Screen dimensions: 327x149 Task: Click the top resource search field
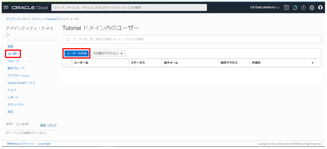point(129,8)
